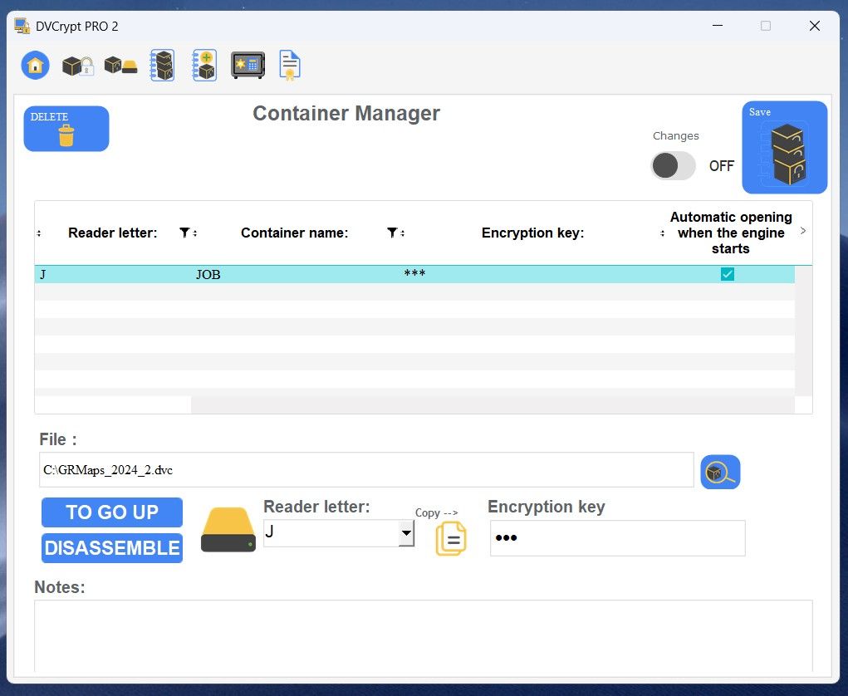
Task: Open the Reader letter dropdown
Action: pyautogui.click(x=406, y=533)
